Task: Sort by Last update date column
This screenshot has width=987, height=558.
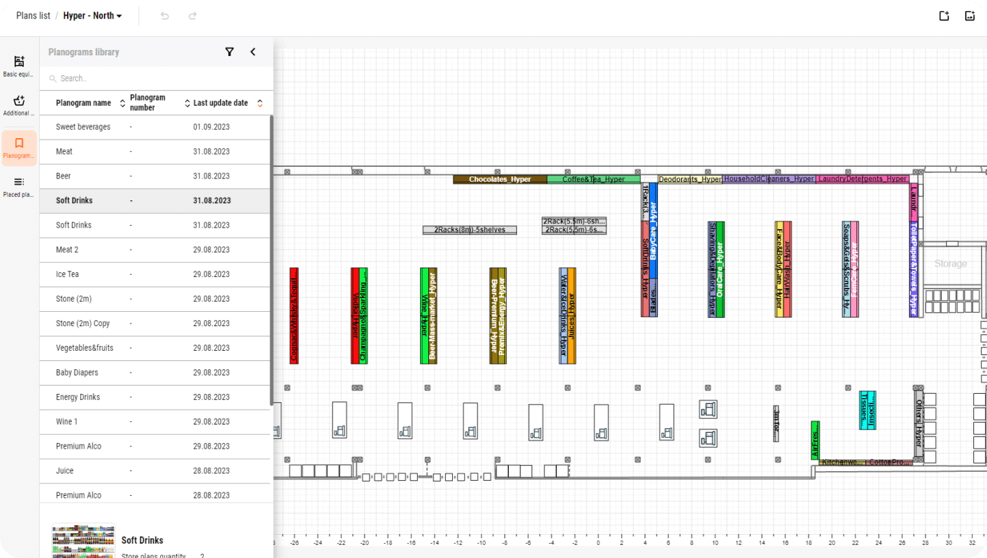Action: (x=259, y=103)
